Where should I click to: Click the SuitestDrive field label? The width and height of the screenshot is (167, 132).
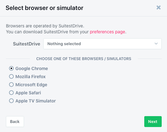coord(26,44)
